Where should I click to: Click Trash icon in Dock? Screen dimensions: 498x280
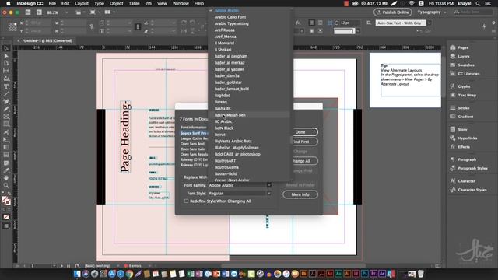click(x=420, y=274)
